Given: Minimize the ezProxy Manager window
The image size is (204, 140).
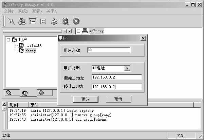Looking at the screenshot, I should [x=187, y=5].
